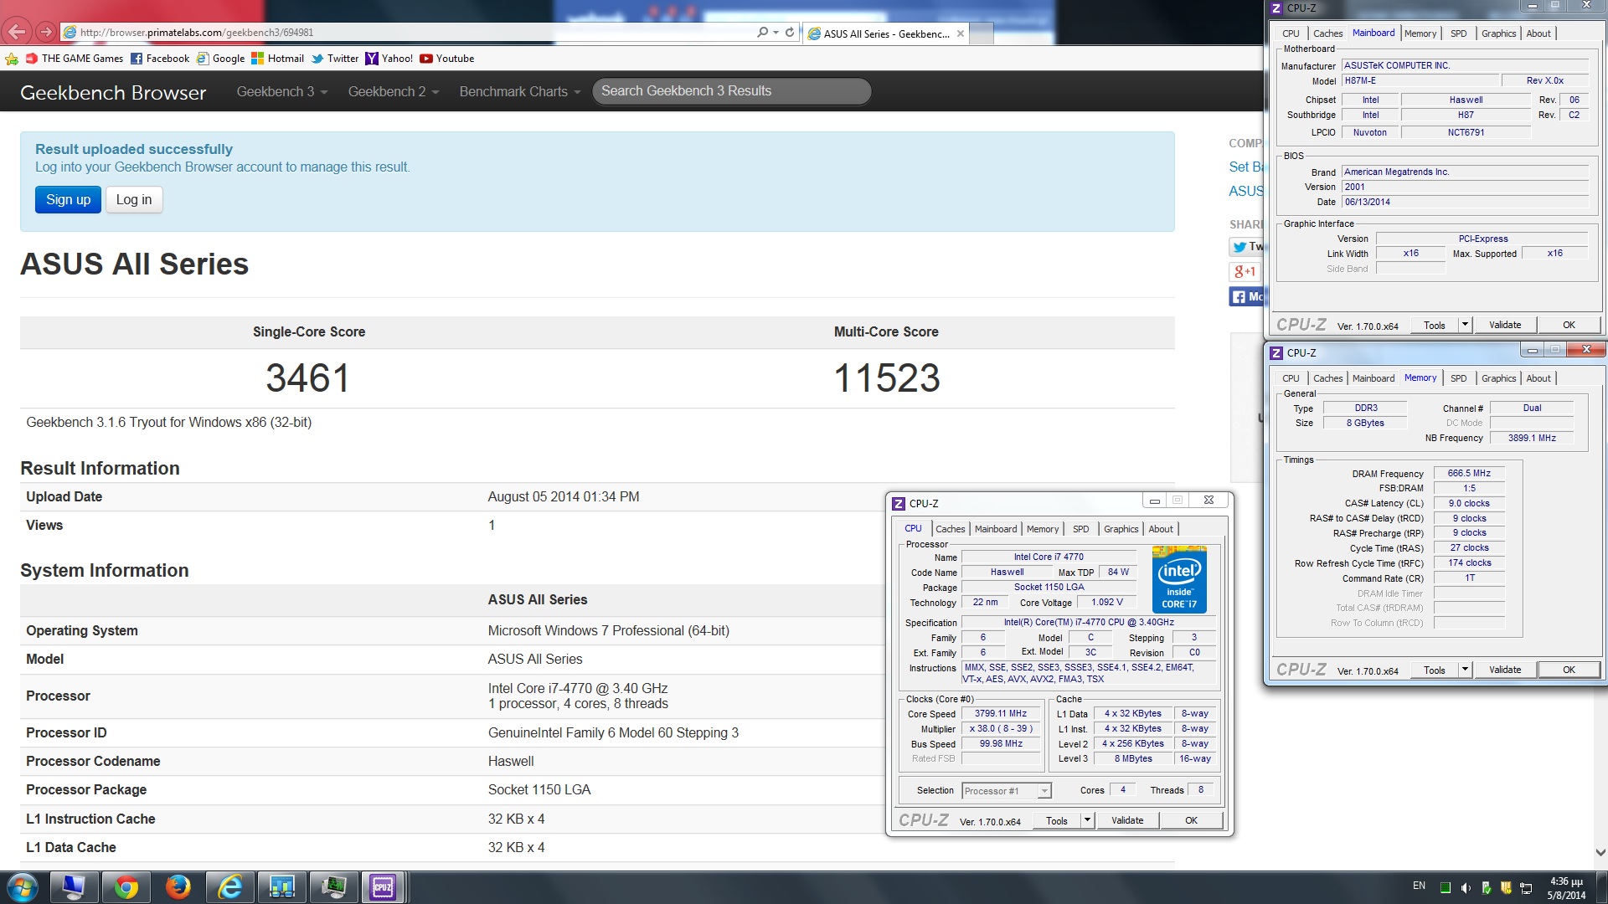Open the Processor #1 selection combo box
Screen dimensions: 1608x904
point(1006,791)
